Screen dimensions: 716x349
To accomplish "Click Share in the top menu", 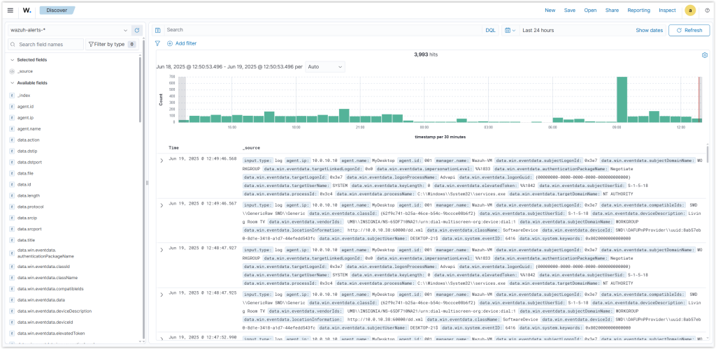I will pos(612,10).
